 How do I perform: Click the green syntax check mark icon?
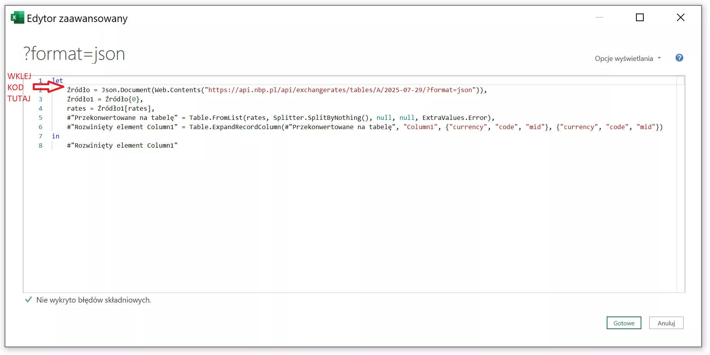click(x=28, y=300)
